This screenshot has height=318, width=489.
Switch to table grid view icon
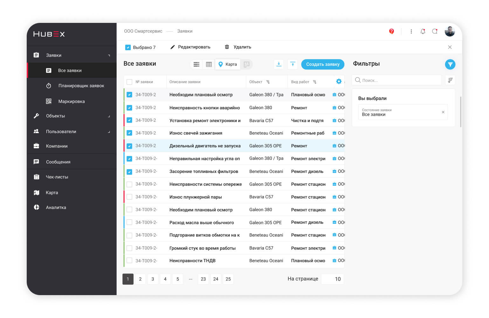point(209,64)
